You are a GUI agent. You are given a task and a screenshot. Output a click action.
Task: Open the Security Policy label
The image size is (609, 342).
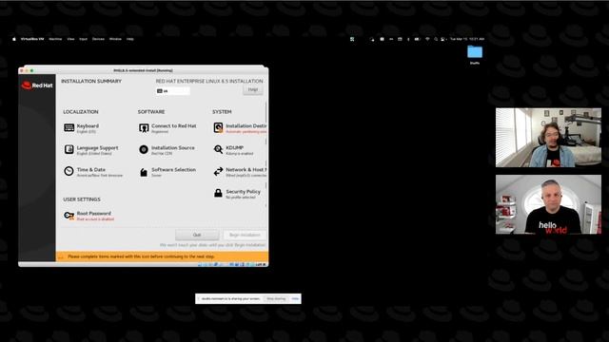coord(244,192)
